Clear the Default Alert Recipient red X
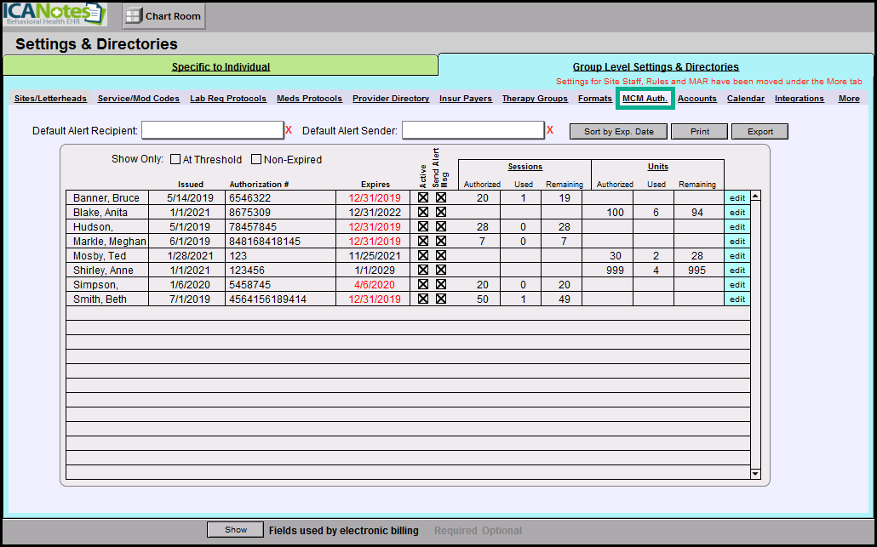Viewport: 877px width, 547px height. coord(289,130)
